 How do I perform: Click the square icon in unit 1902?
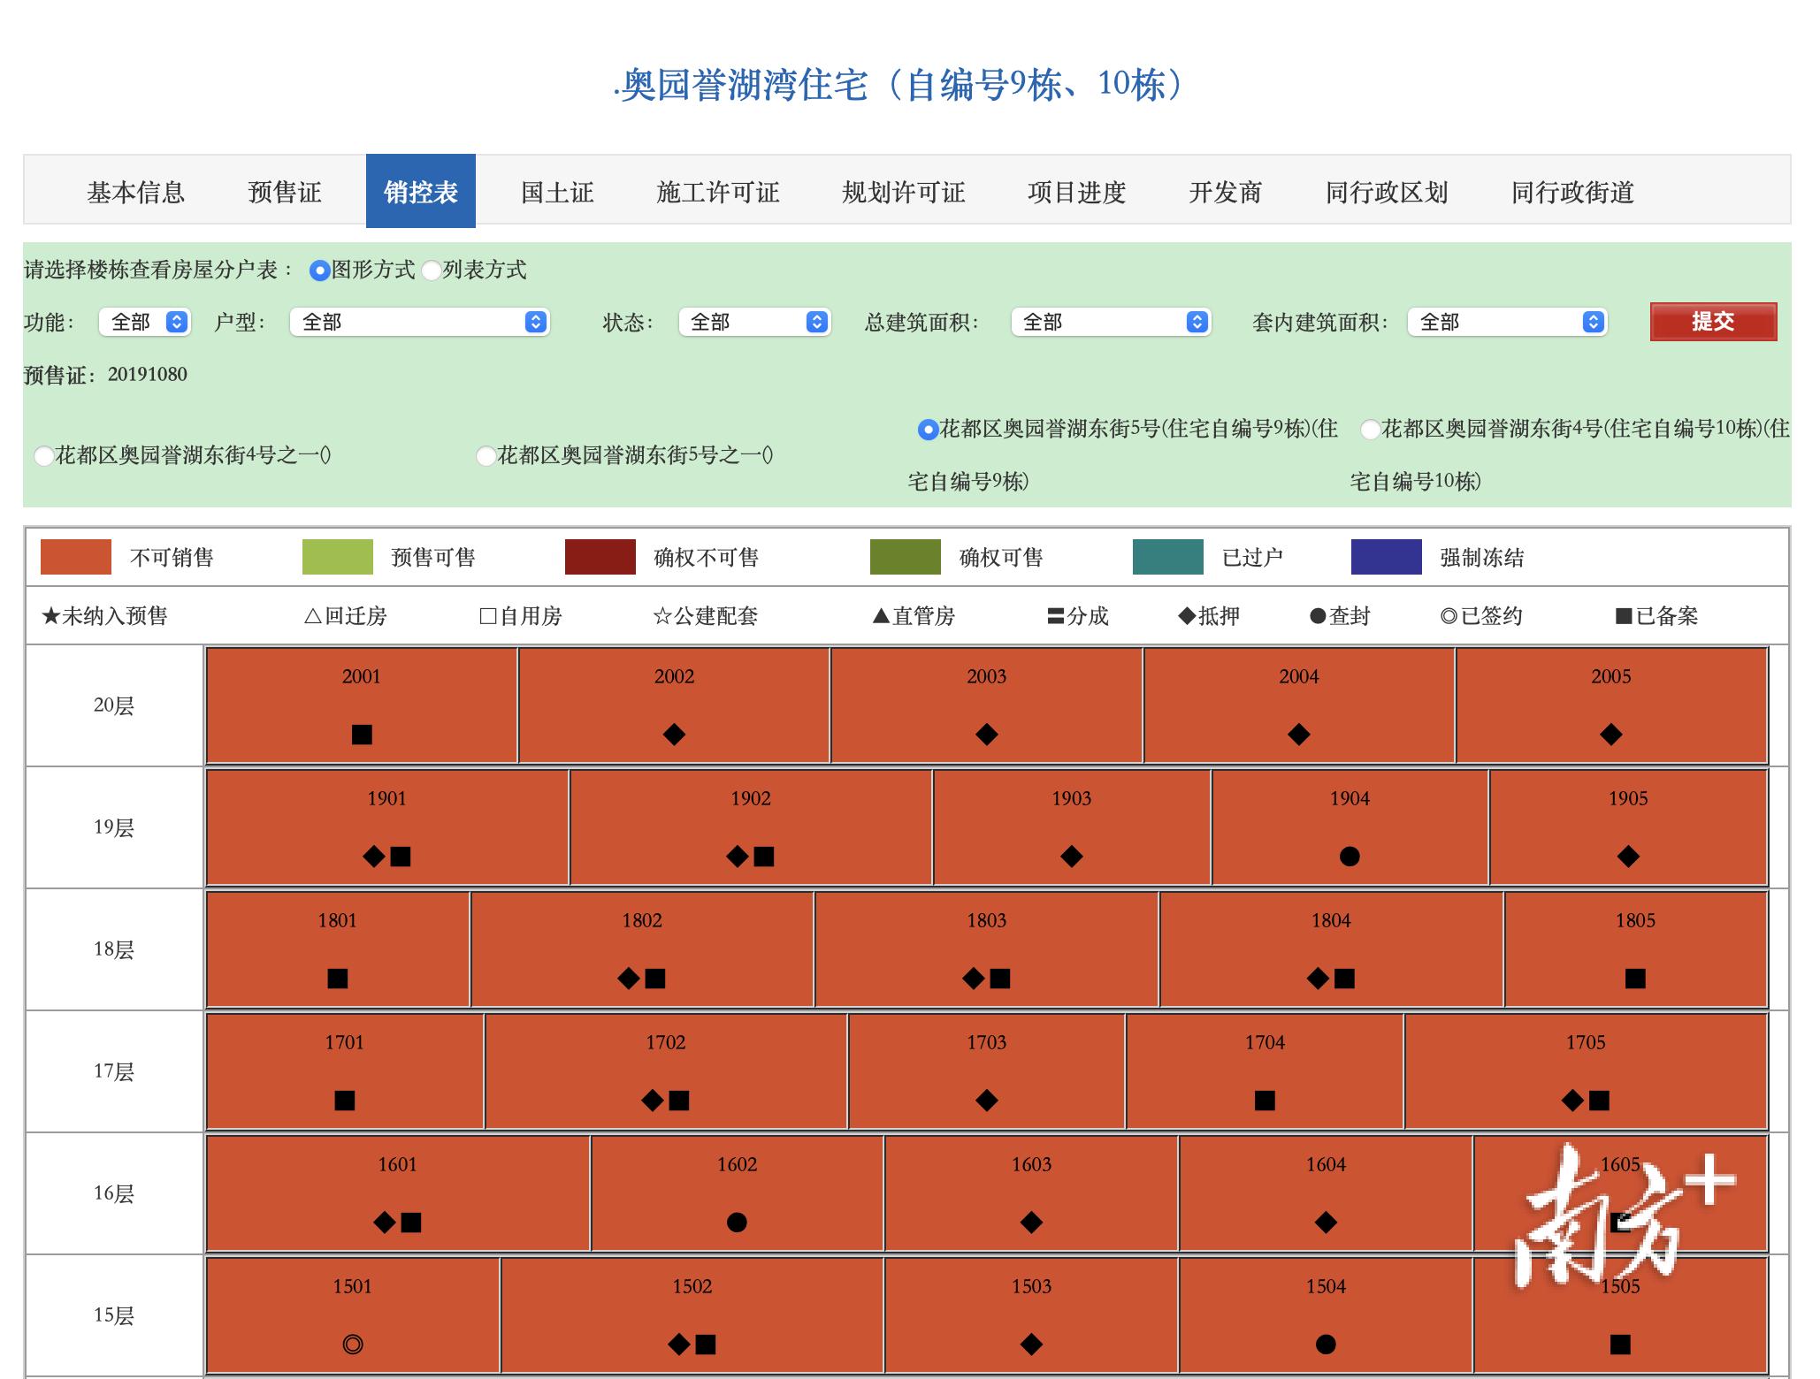click(764, 857)
